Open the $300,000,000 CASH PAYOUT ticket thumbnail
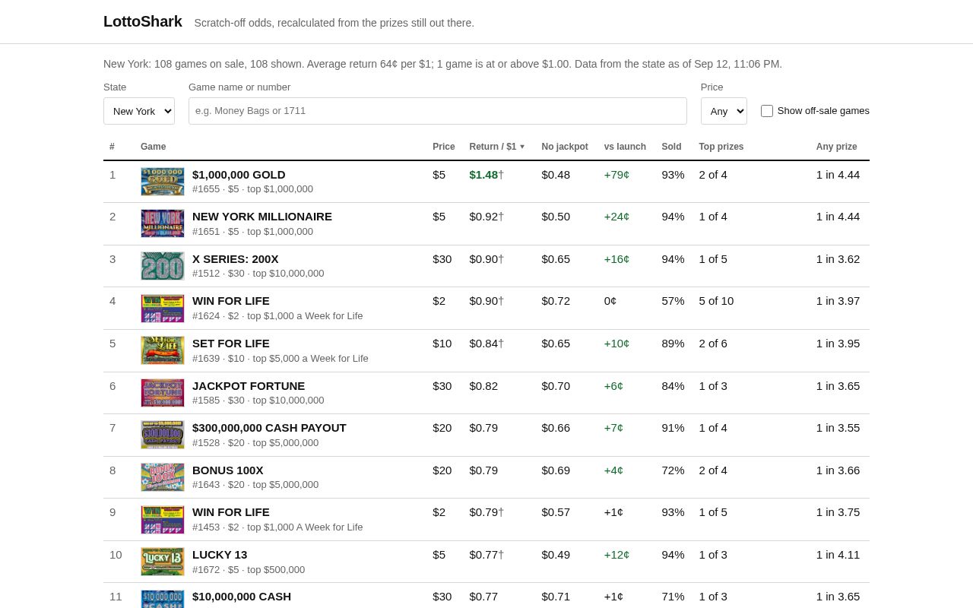This screenshot has height=608, width=973. tap(163, 435)
